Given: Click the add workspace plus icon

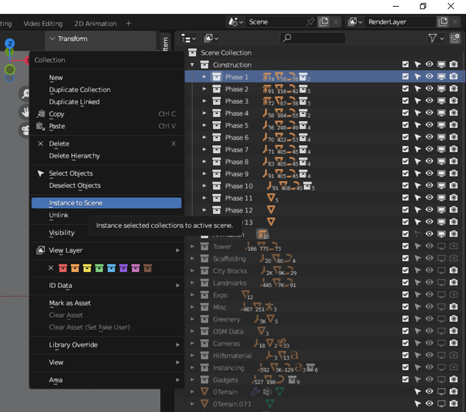Looking at the screenshot, I should (x=128, y=24).
